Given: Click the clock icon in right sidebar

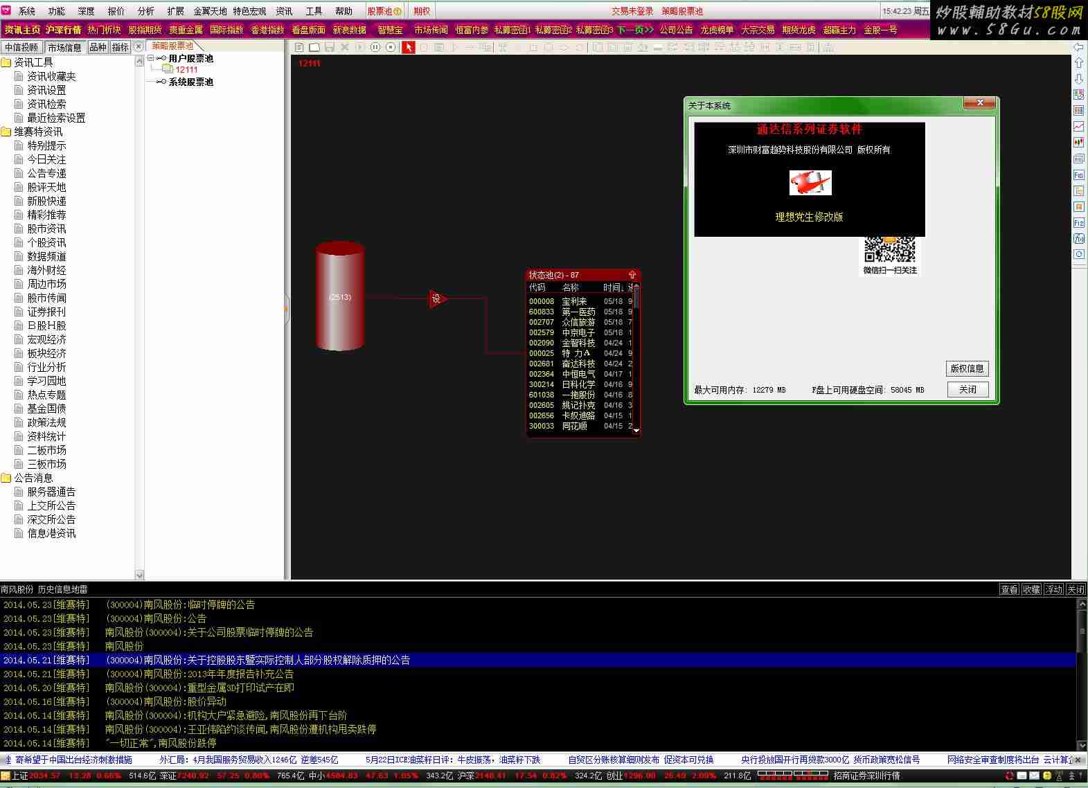Looking at the screenshot, I should click(x=1079, y=254).
